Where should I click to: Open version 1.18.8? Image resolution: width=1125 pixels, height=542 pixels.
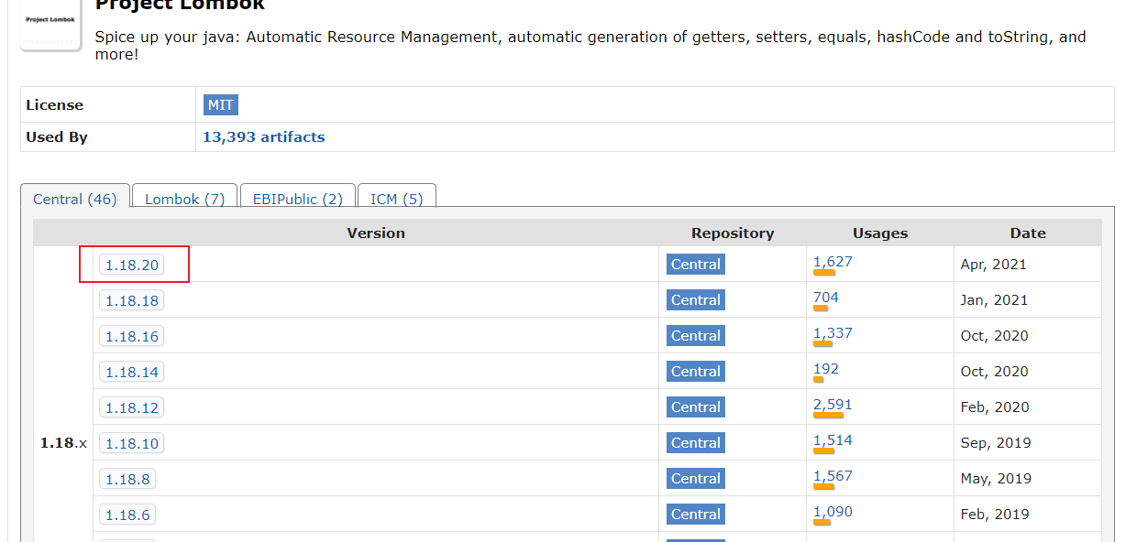pos(127,479)
